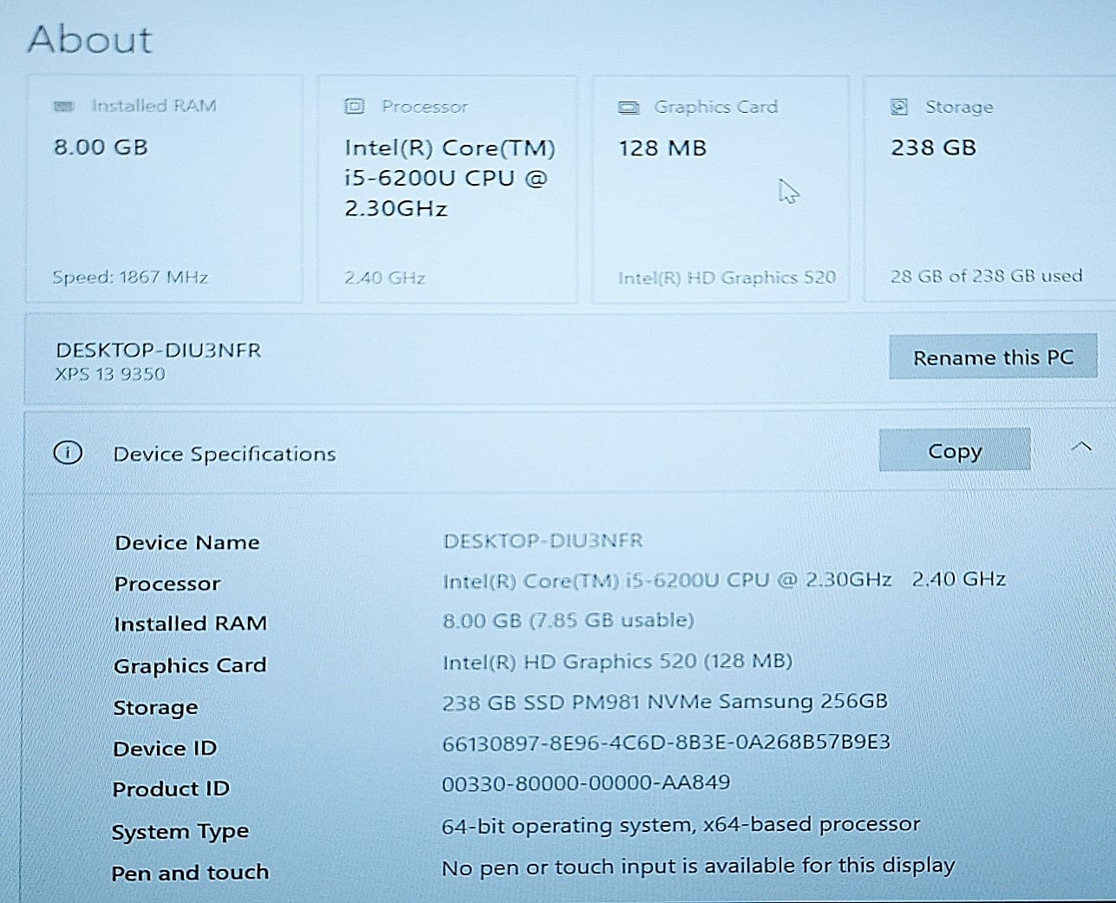Click the Copy button for device specifications
The width and height of the screenshot is (1116, 903).
[955, 450]
